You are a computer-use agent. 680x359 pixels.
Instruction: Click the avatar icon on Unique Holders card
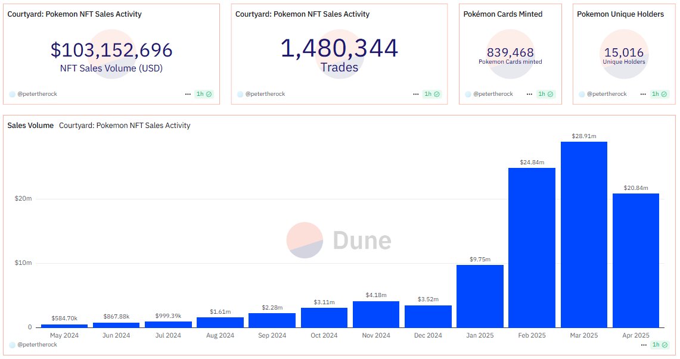[x=582, y=94]
